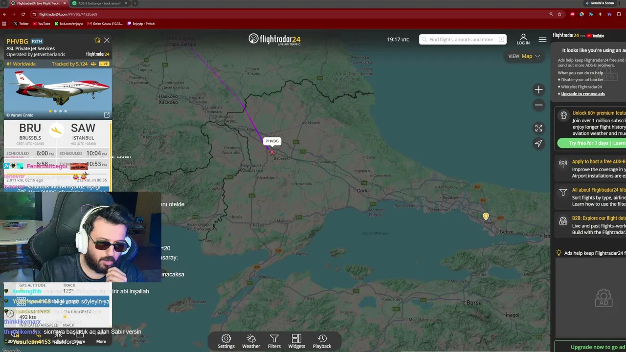This screenshot has width=626, height=352.
Task: Open the Log In account icon
Action: pyautogui.click(x=523, y=39)
